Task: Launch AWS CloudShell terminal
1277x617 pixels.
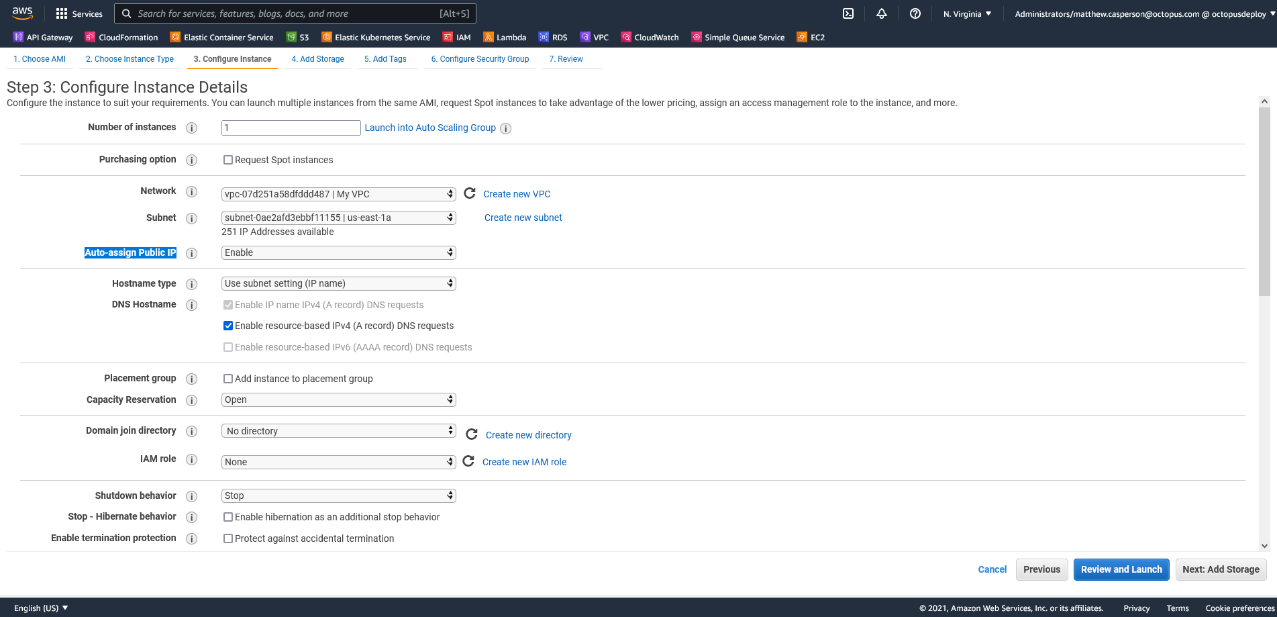Action: (x=848, y=13)
